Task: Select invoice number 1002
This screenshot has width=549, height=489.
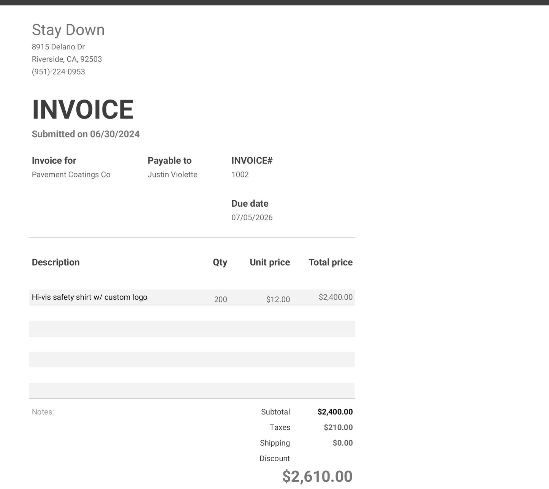Action: coord(240,175)
